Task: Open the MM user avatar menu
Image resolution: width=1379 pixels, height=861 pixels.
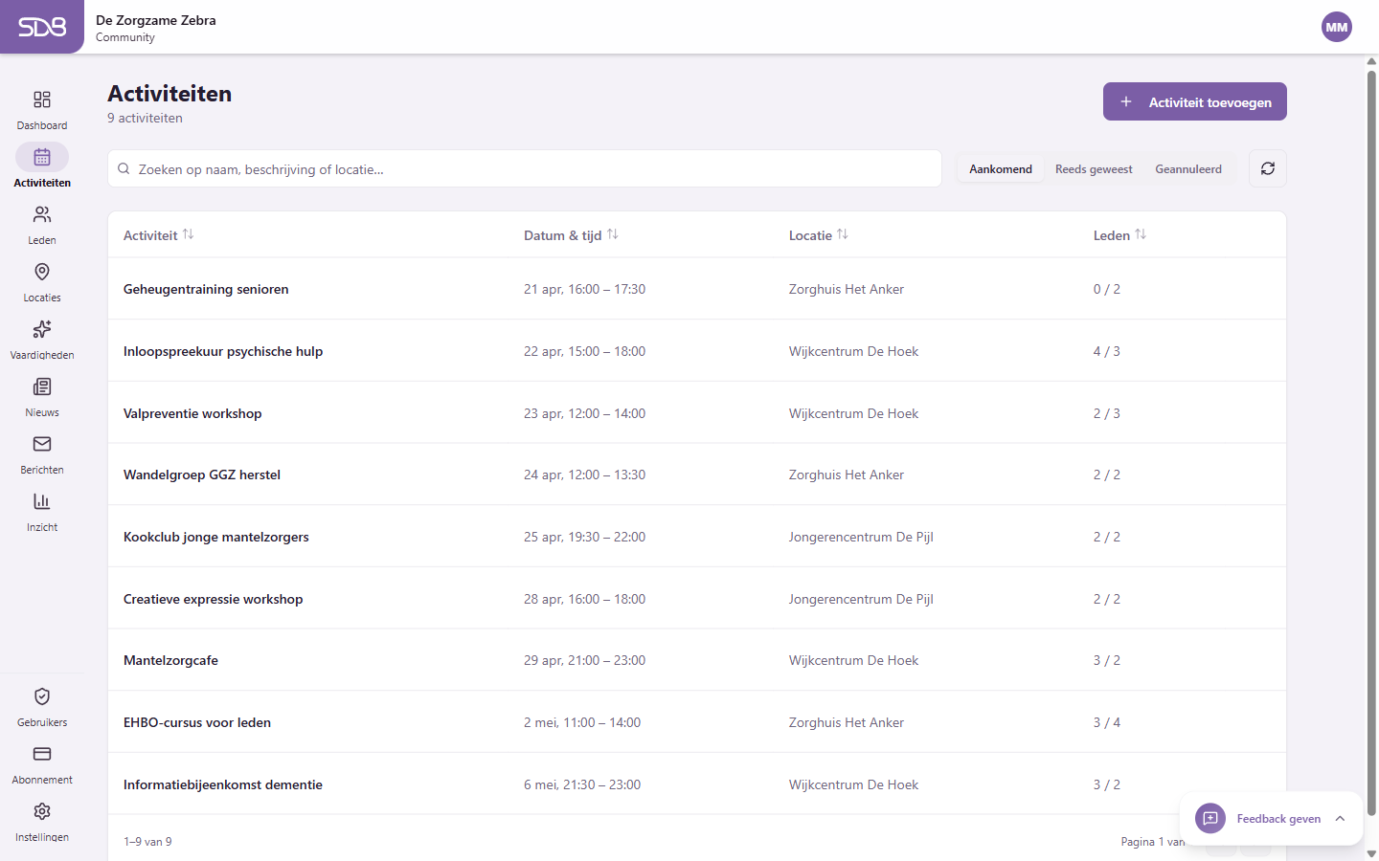Action: (x=1336, y=27)
